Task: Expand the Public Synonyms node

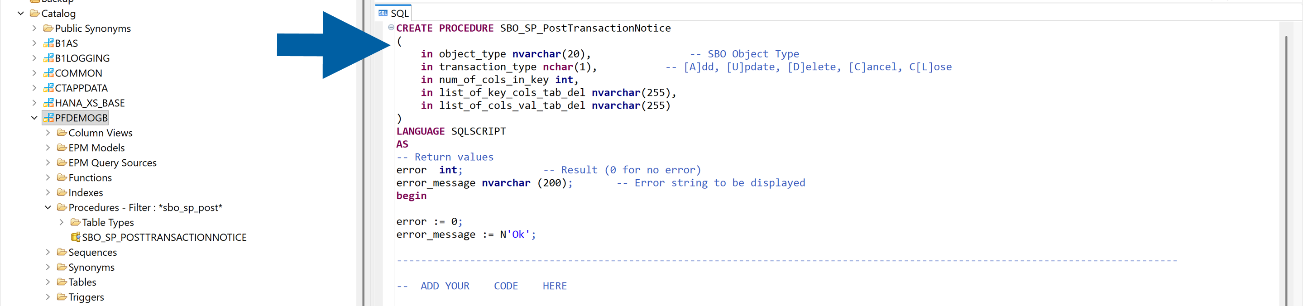Action: point(34,29)
